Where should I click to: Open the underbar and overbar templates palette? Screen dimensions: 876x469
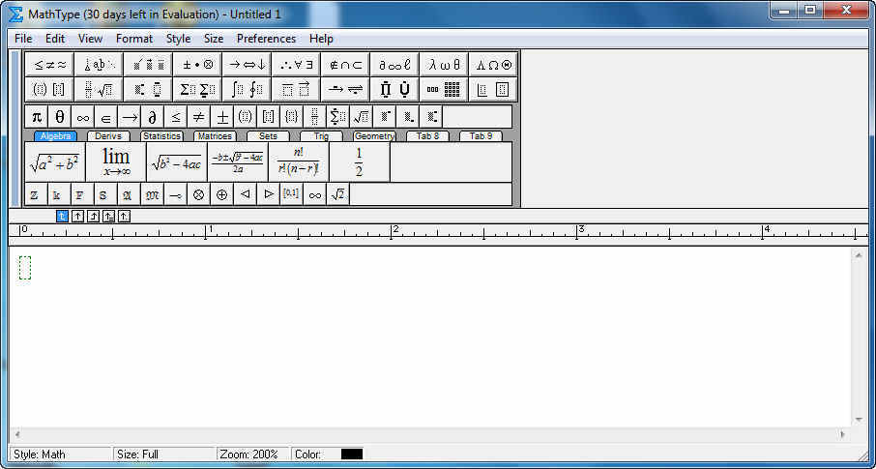[296, 89]
